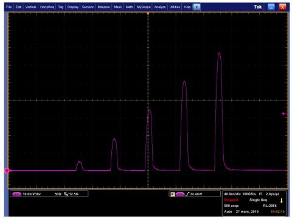Click the yellow temperature indicator icon
The width and height of the screenshot is (292, 219).
[x=282, y=201]
